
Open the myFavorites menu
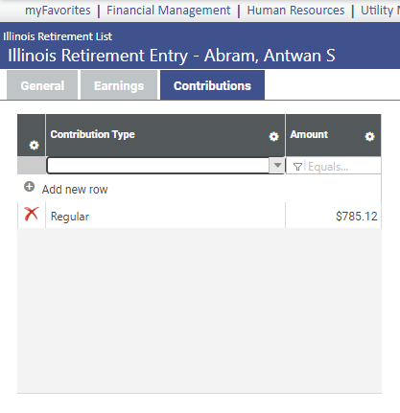(58, 11)
